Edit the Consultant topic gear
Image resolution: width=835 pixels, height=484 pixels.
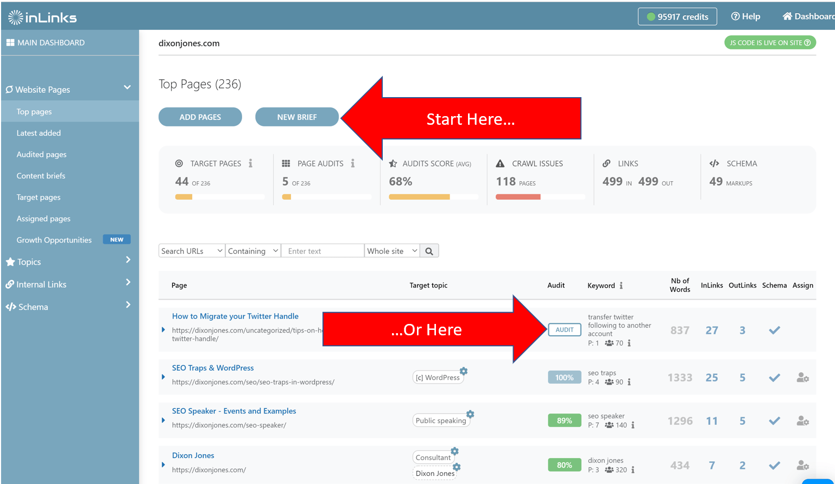tap(455, 451)
